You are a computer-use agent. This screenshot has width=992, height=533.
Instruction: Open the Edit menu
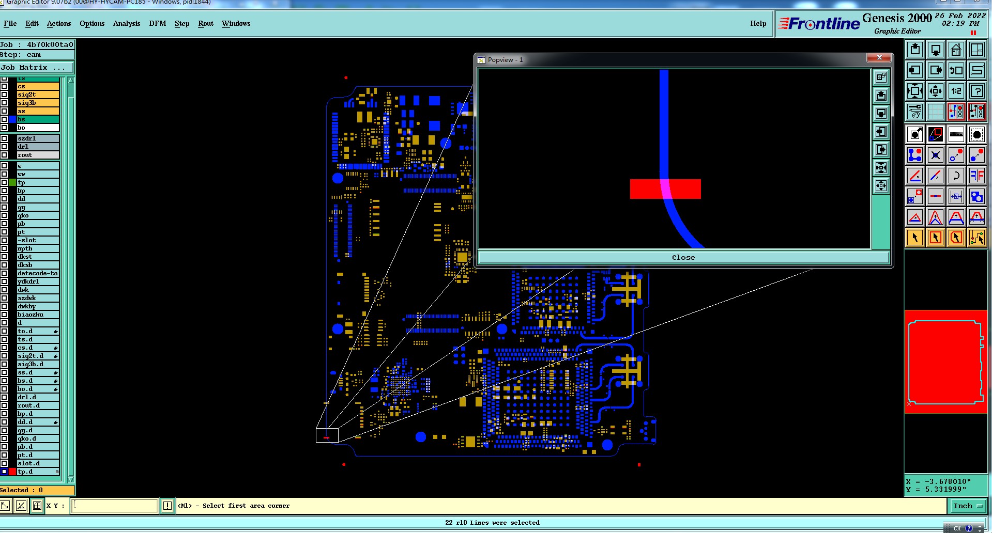coord(32,23)
